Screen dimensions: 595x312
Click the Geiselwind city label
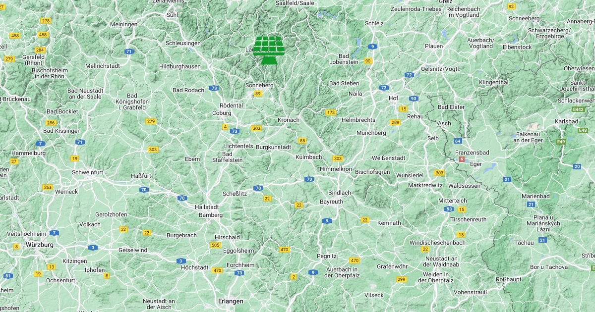tap(132, 250)
